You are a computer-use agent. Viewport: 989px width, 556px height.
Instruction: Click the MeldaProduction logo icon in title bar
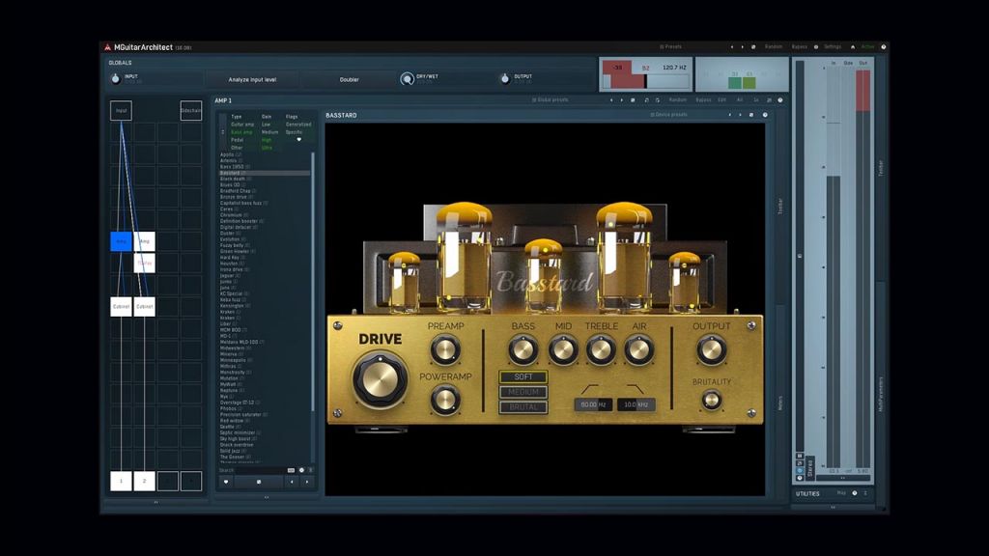107,47
